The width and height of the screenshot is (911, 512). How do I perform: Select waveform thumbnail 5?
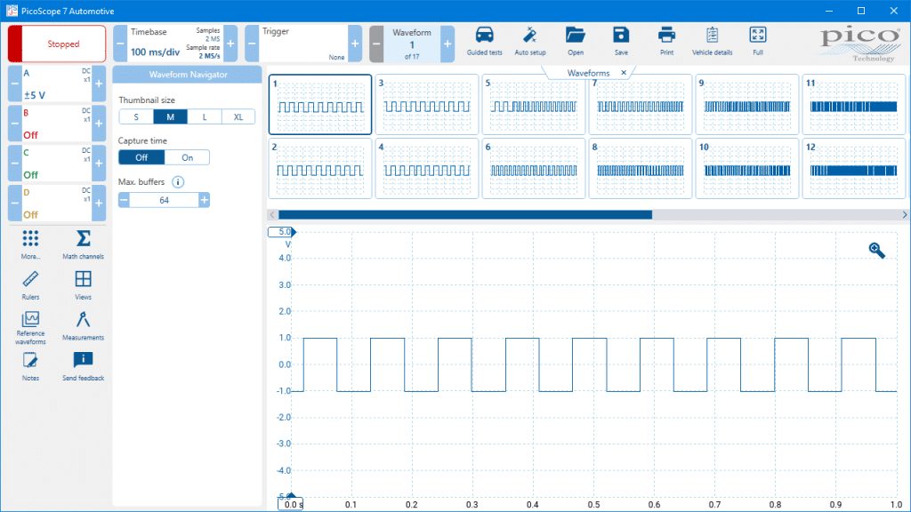pyautogui.click(x=534, y=105)
